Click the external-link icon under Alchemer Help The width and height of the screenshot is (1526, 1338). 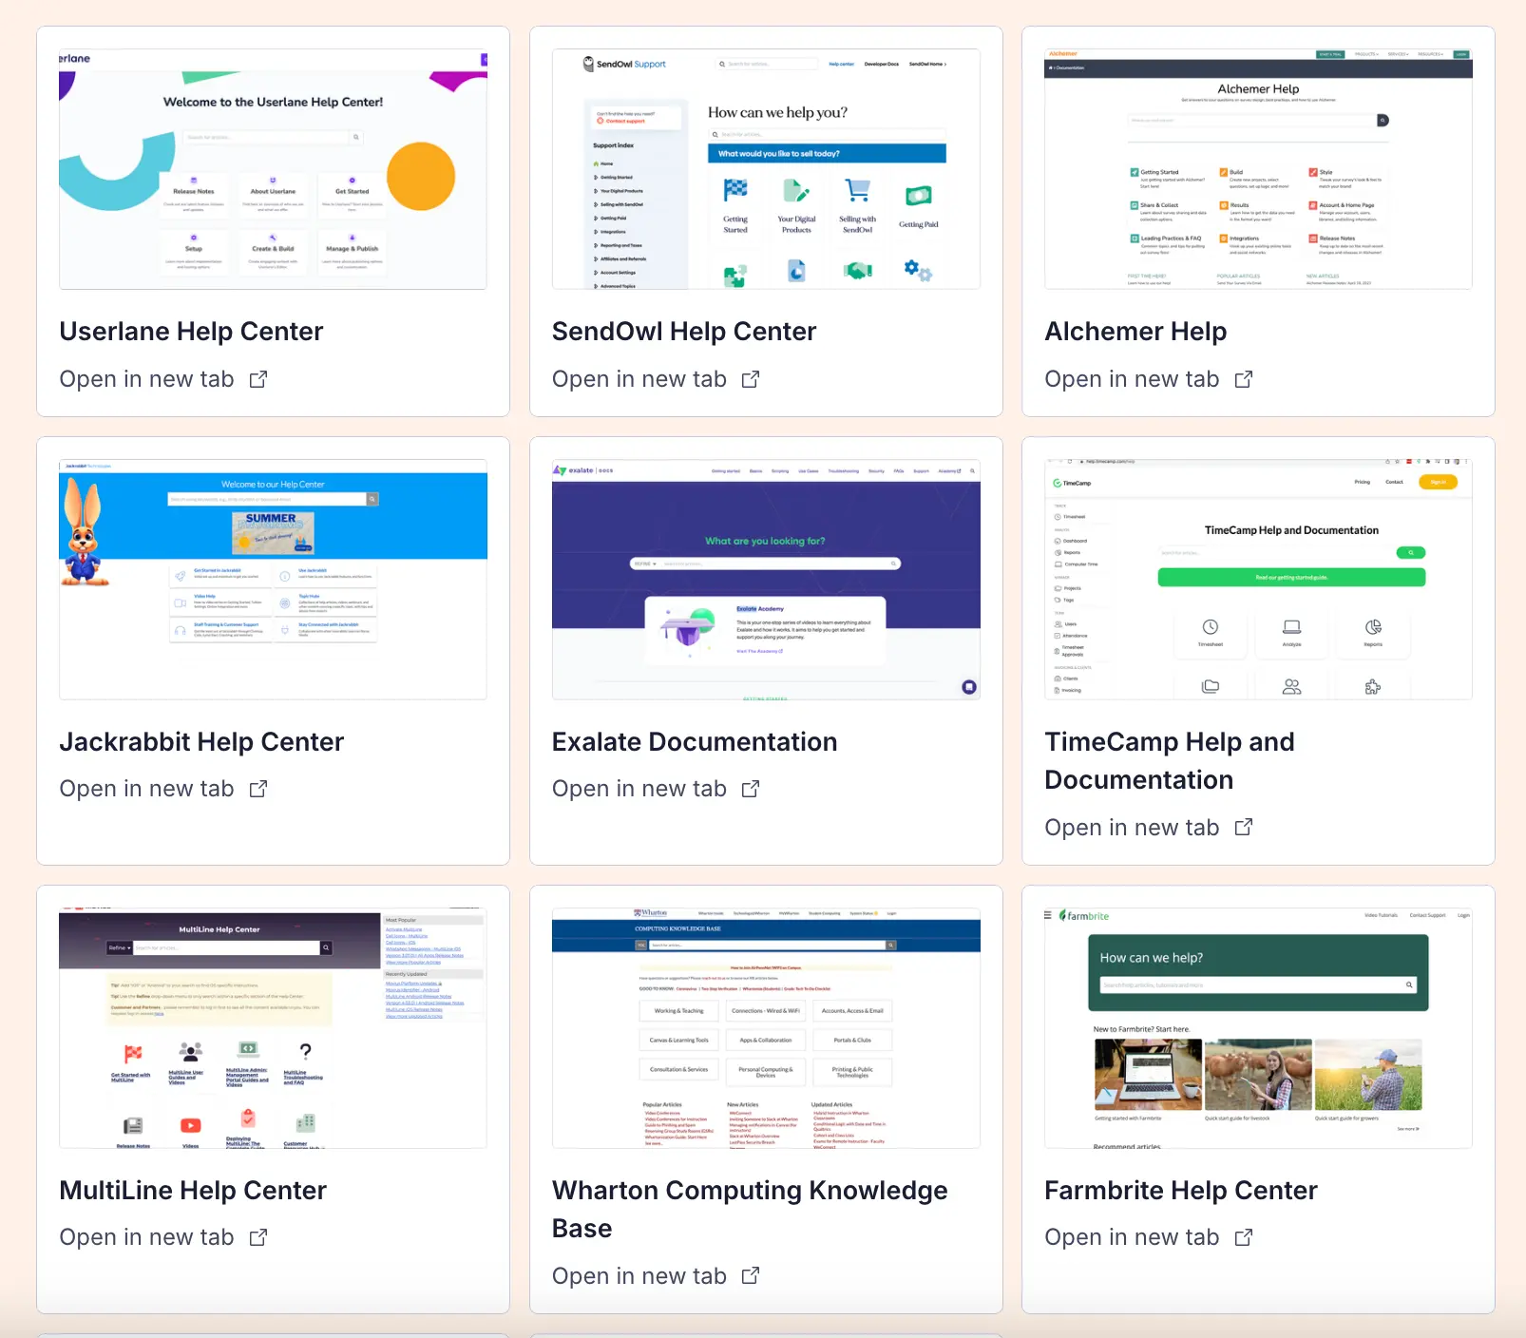coord(1244,379)
